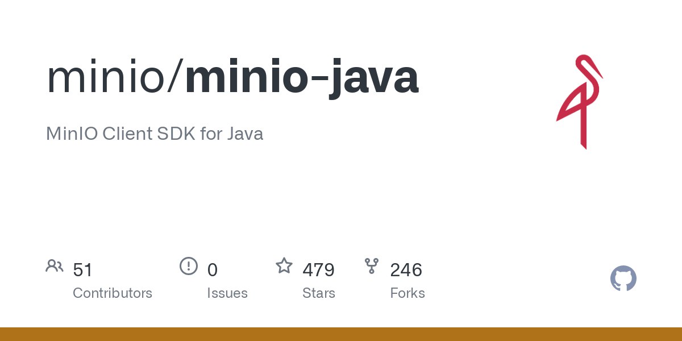The height and width of the screenshot is (341, 682).
Task: Select the Contributors label
Action: (113, 293)
